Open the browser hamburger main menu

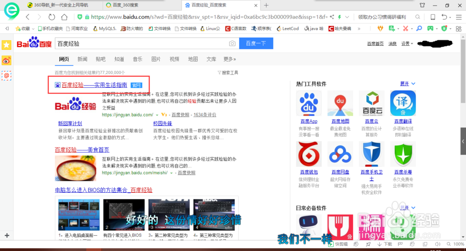coord(459,17)
